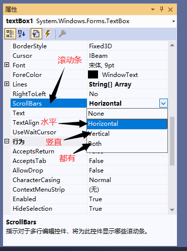The image size is (187, 251).
Task: Expand the Lines property
Action: (7, 84)
